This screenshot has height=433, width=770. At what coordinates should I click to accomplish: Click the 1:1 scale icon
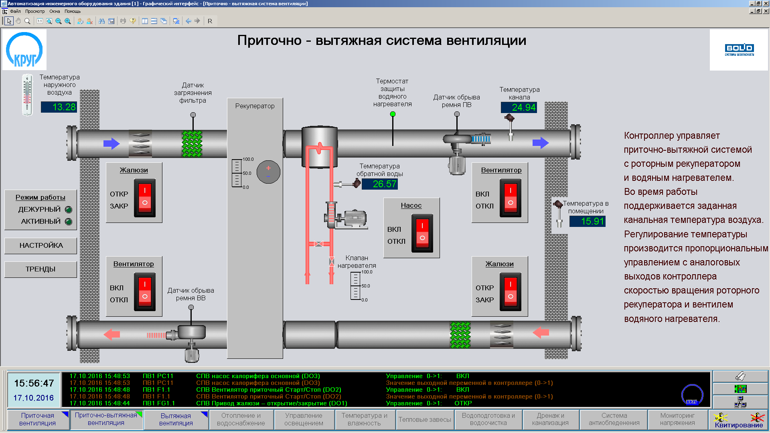pyautogui.click(x=40, y=21)
